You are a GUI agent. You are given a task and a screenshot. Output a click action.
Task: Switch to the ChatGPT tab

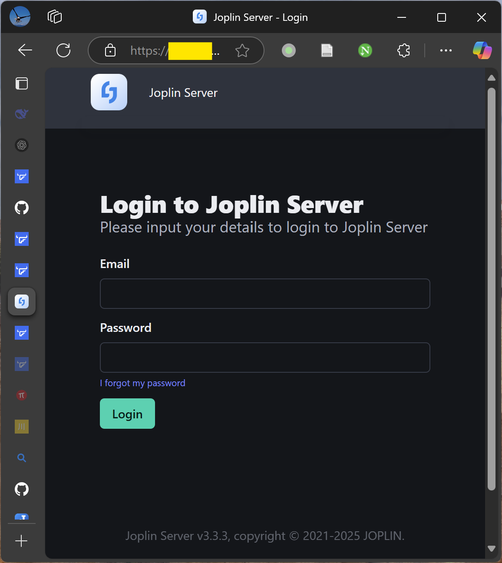(x=22, y=145)
